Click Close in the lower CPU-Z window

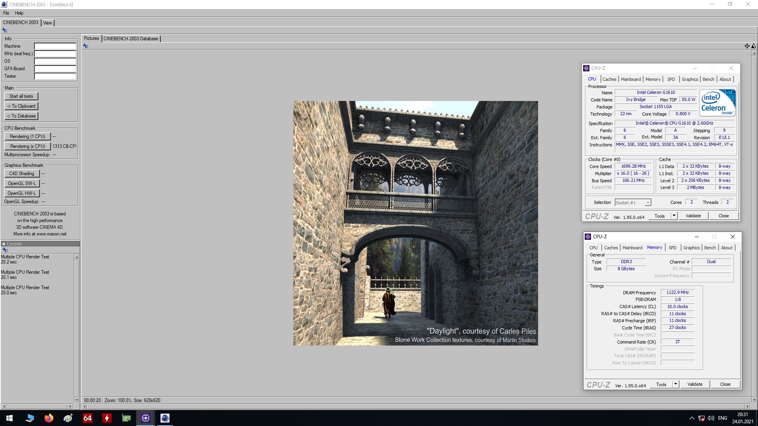tap(725, 385)
